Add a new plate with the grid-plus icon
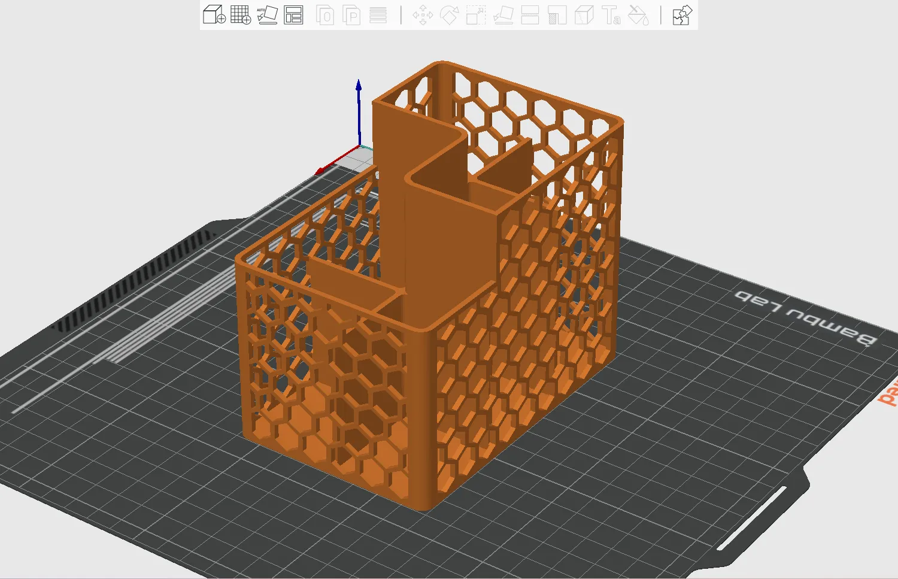898x579 pixels. [x=241, y=15]
